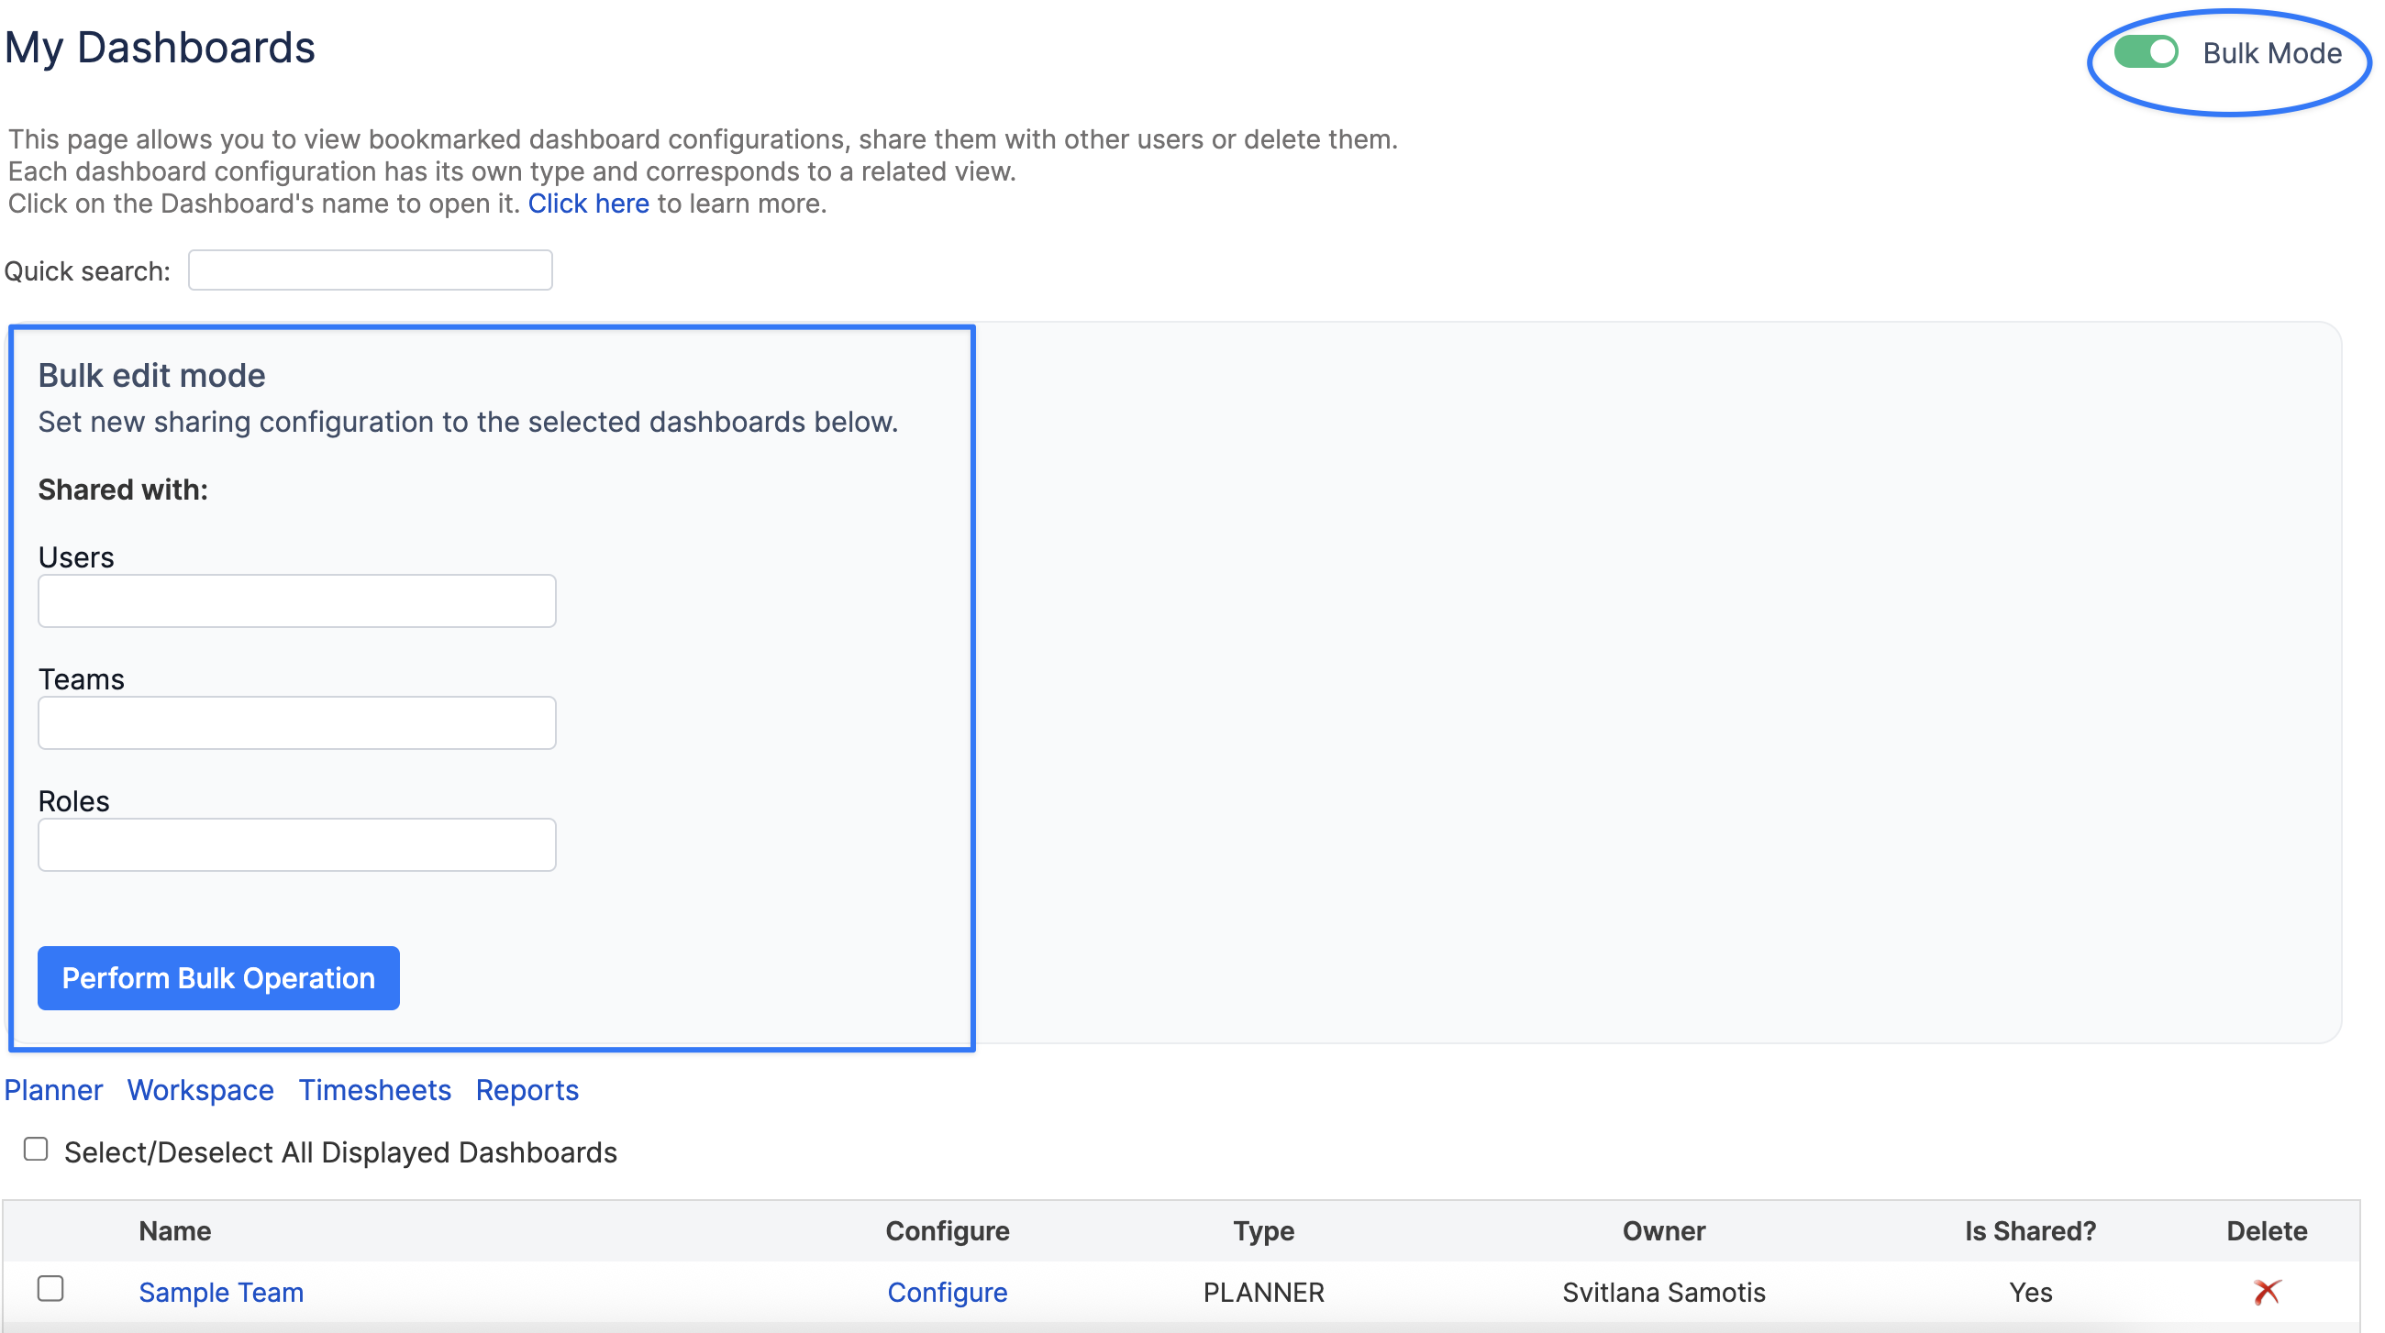
Task: Open the Sample Team dashboard link
Action: pyautogui.click(x=220, y=1293)
